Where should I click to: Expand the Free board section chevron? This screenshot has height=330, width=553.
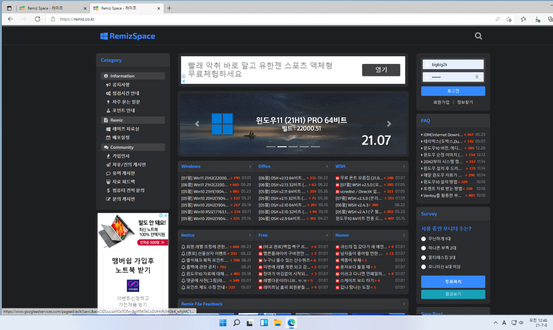click(x=327, y=235)
